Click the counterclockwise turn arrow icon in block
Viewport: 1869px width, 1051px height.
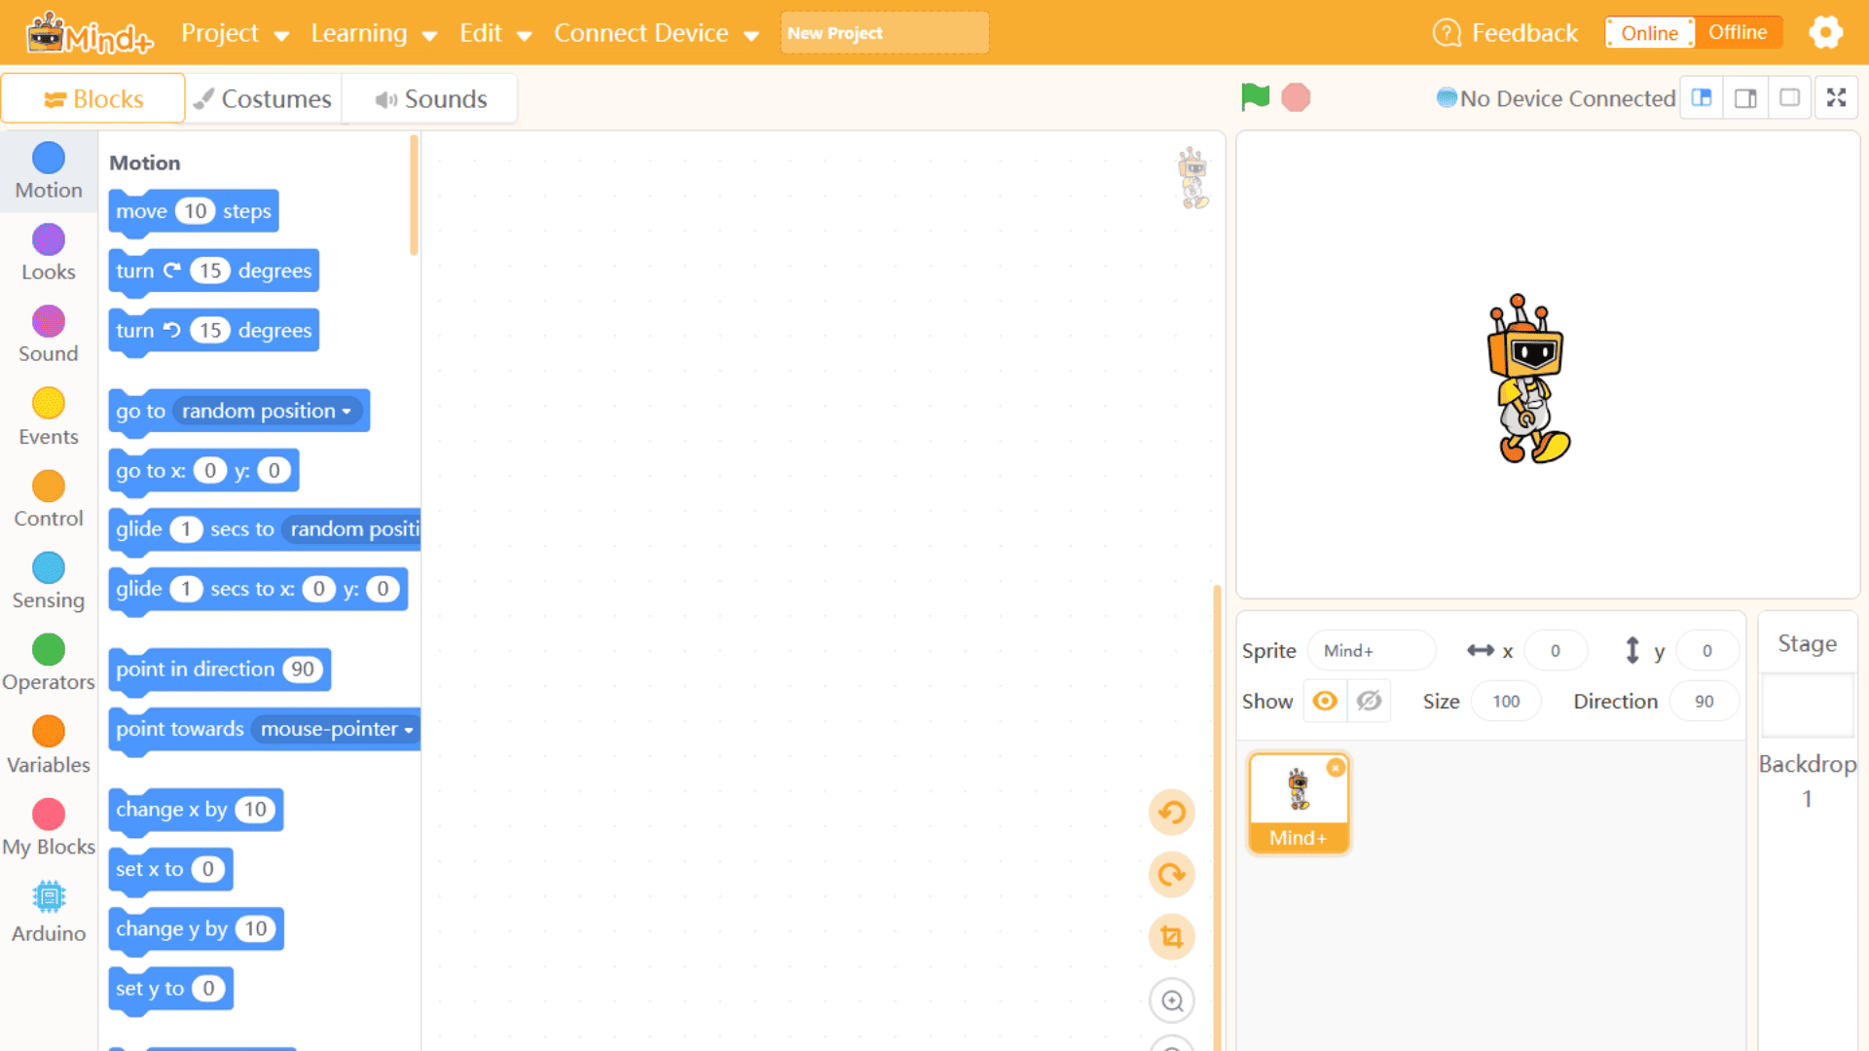pyautogui.click(x=172, y=330)
